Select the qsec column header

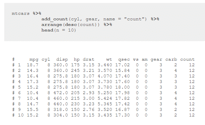click(124, 60)
